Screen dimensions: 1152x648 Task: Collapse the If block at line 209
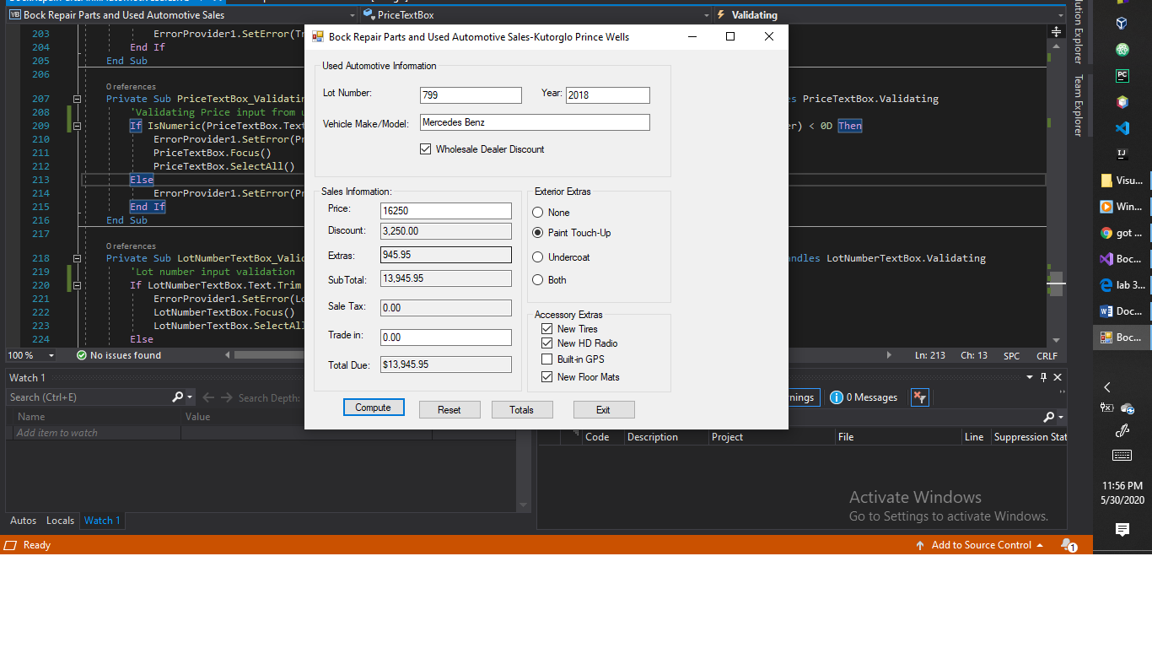77,126
